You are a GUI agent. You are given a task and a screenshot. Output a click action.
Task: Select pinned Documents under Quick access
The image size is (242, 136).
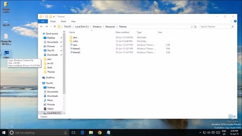53,42
